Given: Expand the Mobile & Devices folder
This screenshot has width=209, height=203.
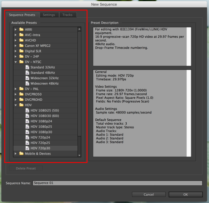Looking at the screenshot, I should (16, 154).
